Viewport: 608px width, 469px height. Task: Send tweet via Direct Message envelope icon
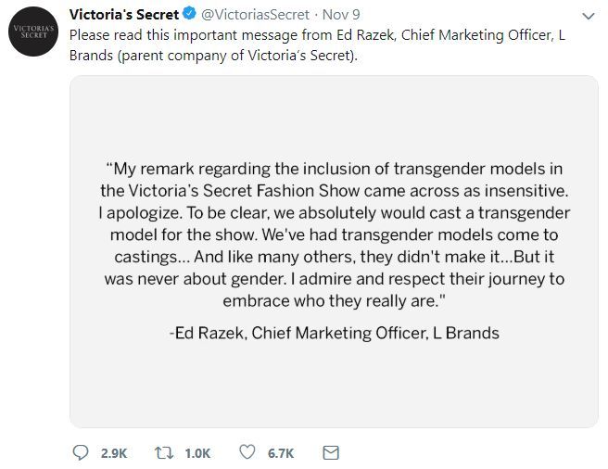(x=330, y=452)
